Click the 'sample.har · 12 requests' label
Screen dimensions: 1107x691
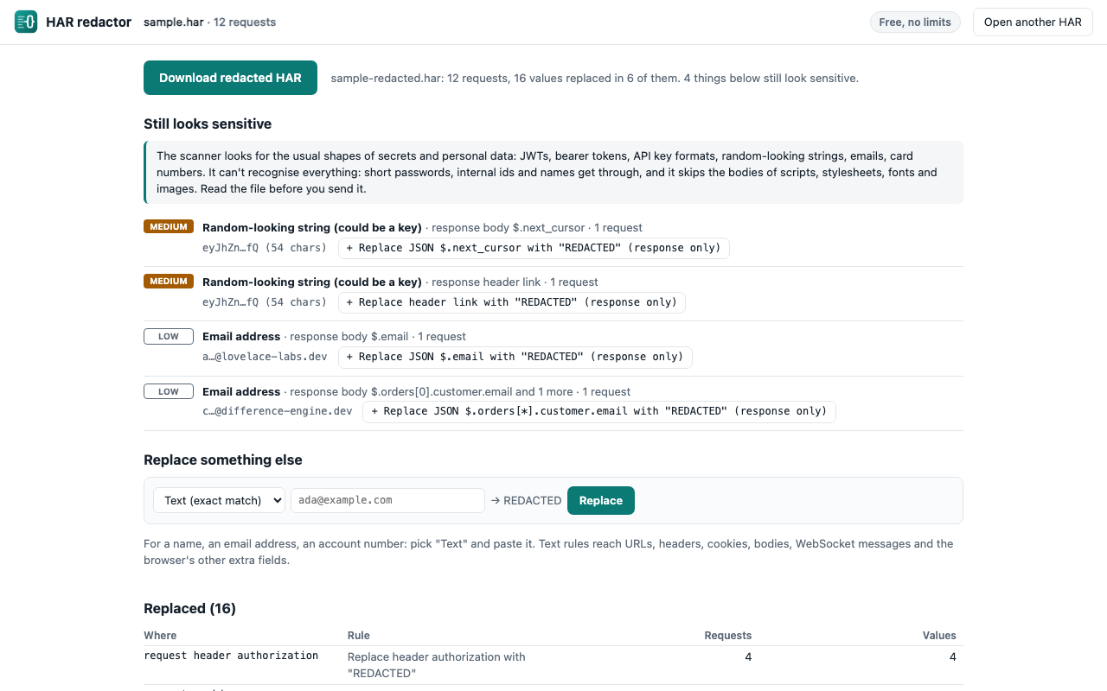(210, 22)
